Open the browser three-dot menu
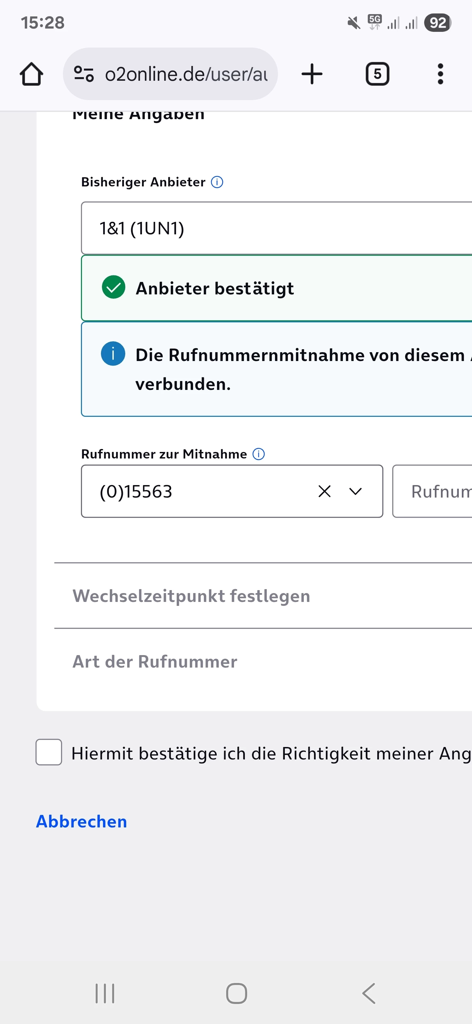 pos(440,74)
